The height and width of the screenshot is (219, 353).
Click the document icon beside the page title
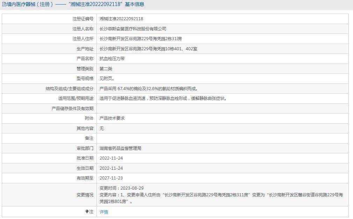pos(4,4)
